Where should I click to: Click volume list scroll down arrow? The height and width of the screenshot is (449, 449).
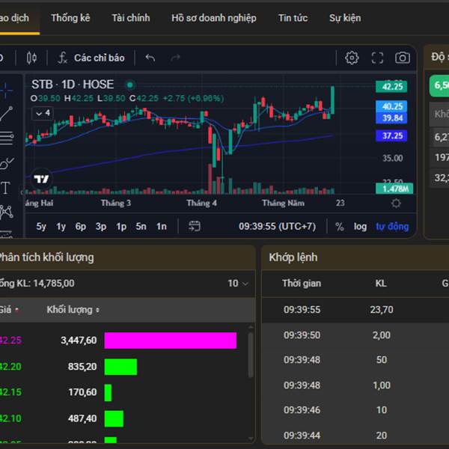coord(251,439)
